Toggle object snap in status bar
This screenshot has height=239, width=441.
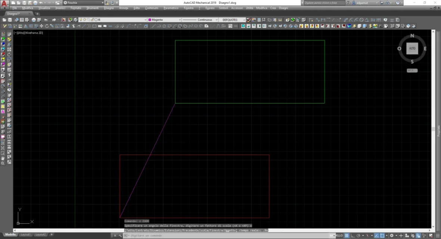click(x=383, y=236)
